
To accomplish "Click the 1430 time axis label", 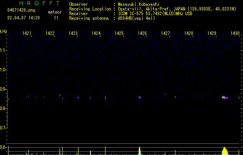I will pos(235,33).
